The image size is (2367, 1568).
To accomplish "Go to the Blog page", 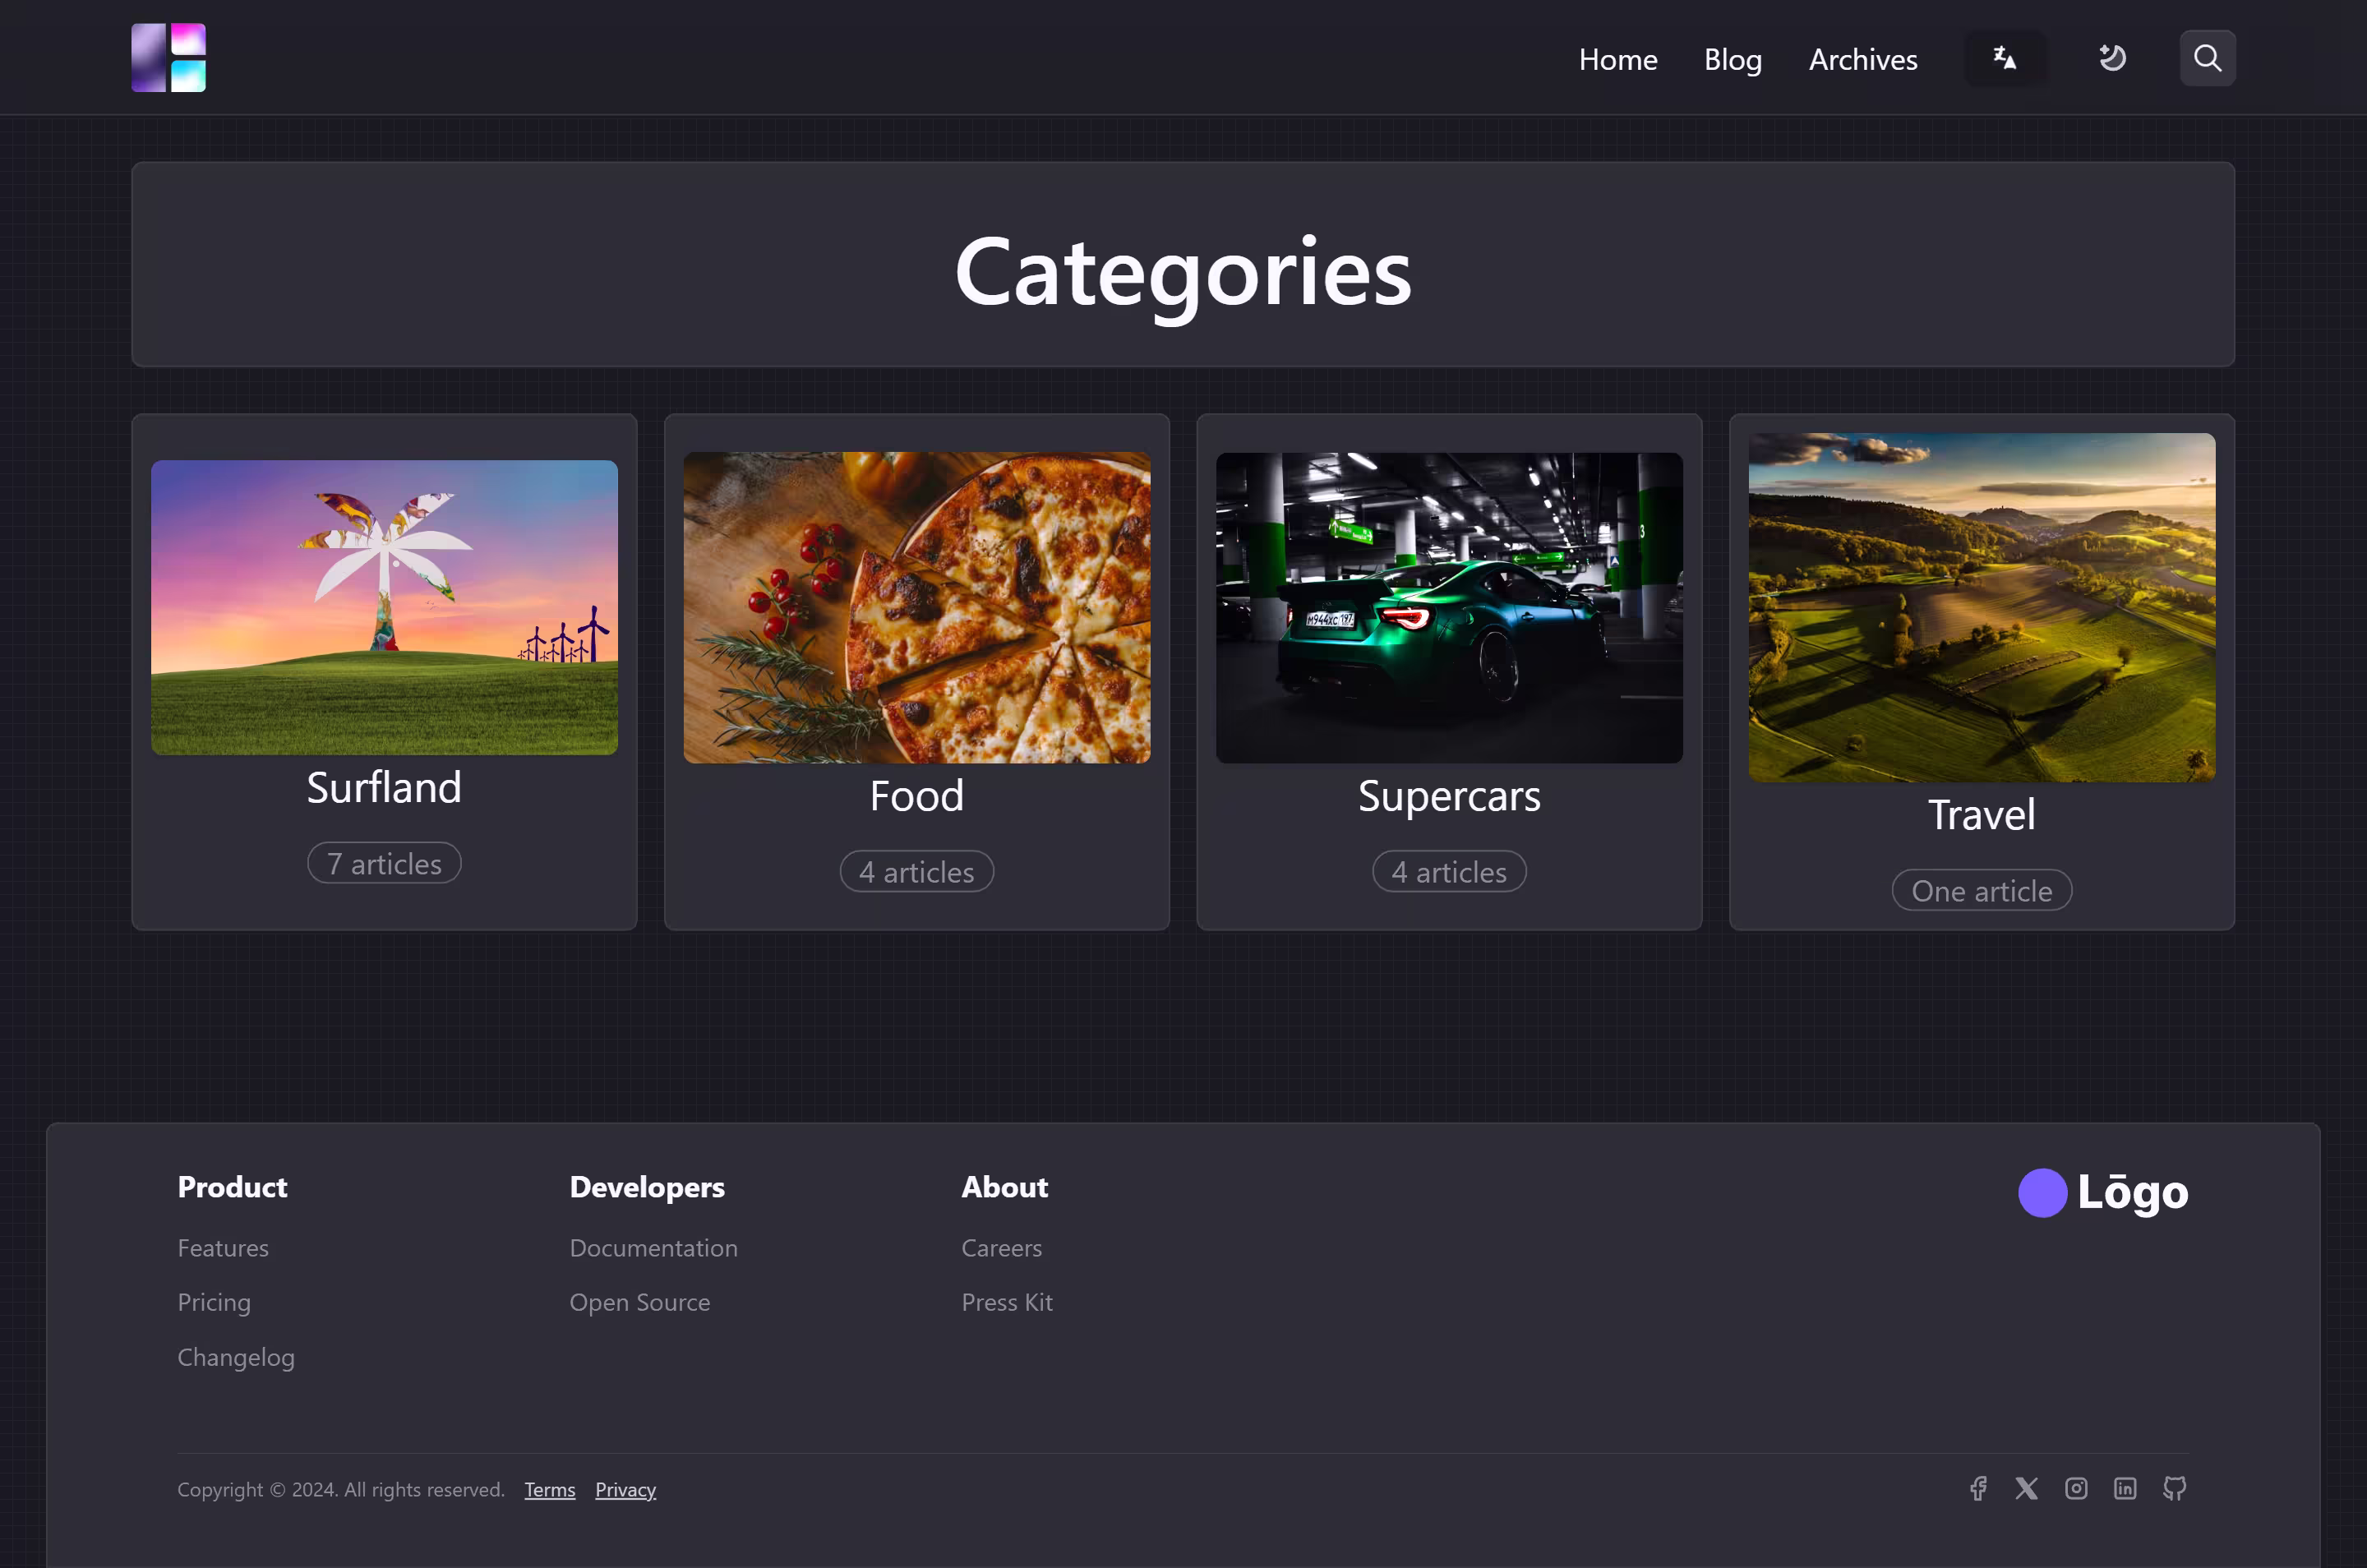I will pyautogui.click(x=1732, y=59).
